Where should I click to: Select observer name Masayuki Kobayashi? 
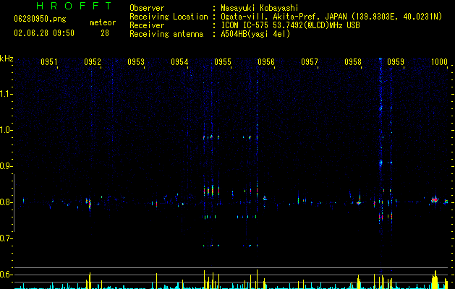(259, 8)
